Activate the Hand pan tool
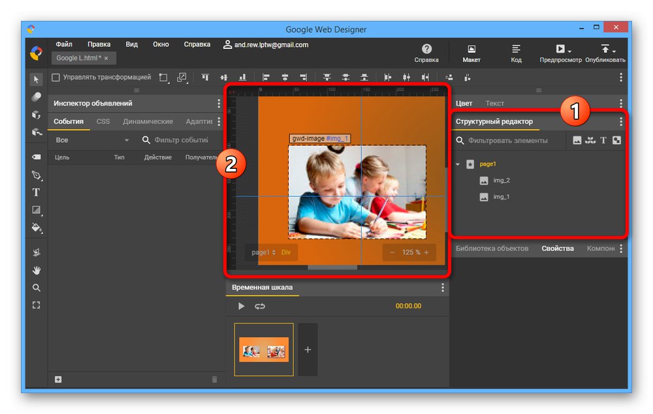Image resolution: width=653 pixels, height=414 pixels. pos(37,270)
